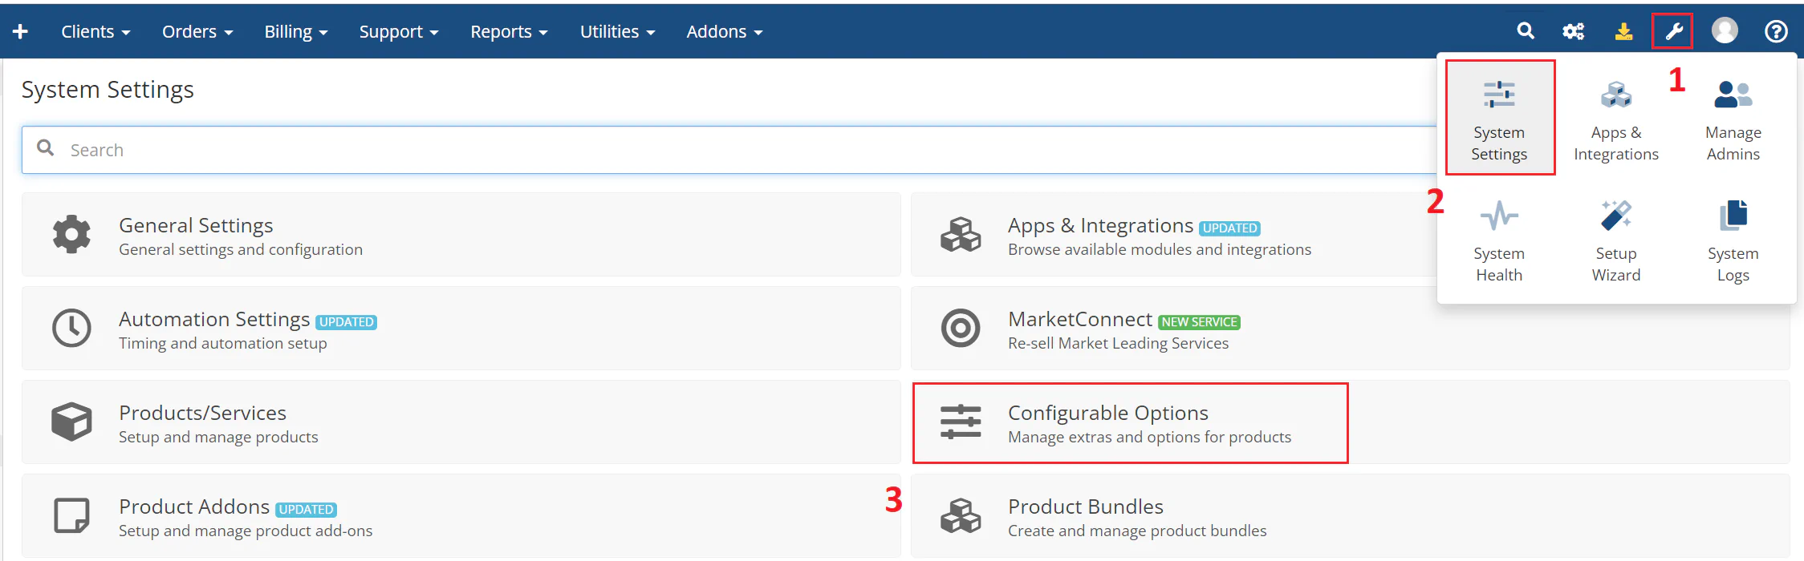Click the UPDATED badge on Automation Settings
The image size is (1804, 561).
point(347,322)
